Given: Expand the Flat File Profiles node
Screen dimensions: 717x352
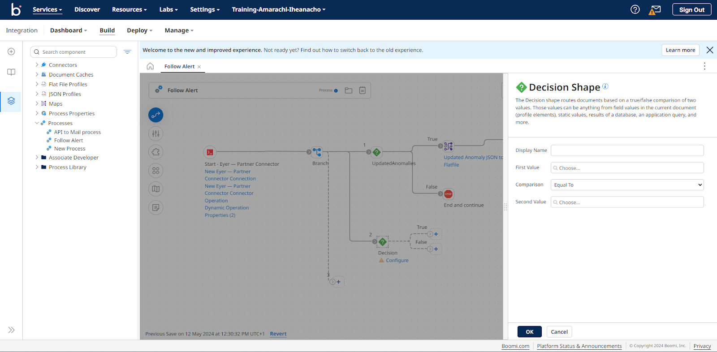Looking at the screenshot, I should tap(37, 84).
